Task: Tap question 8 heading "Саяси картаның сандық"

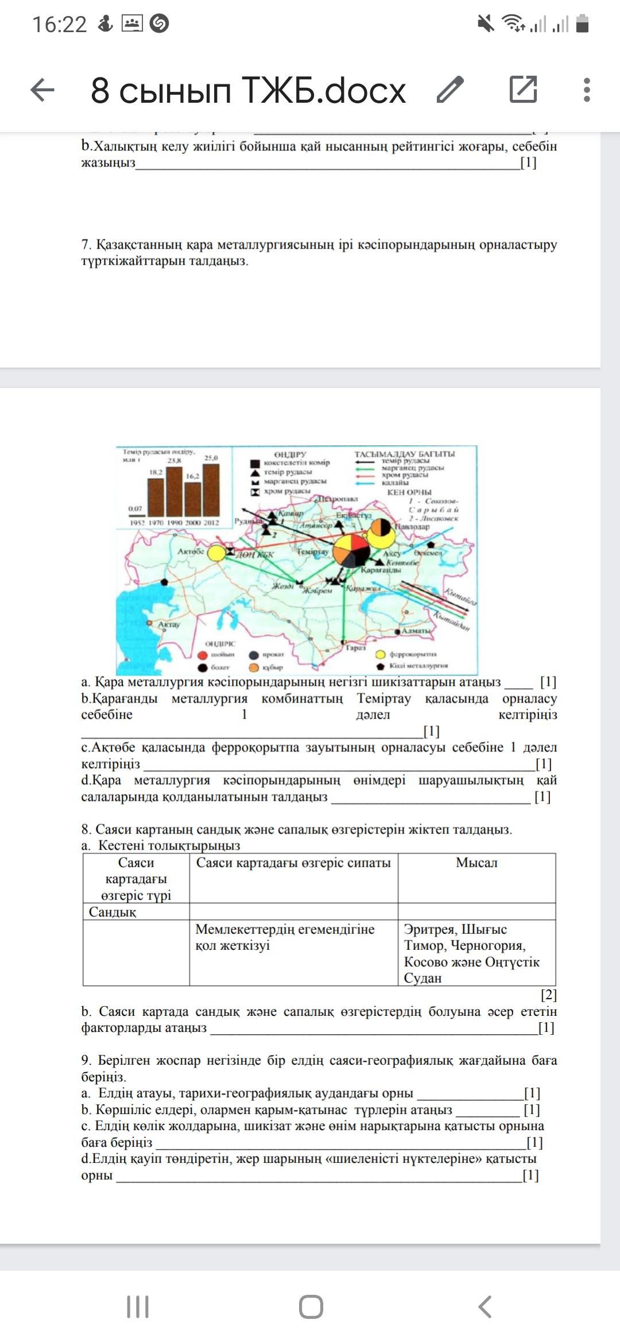Action: pyautogui.click(x=297, y=829)
